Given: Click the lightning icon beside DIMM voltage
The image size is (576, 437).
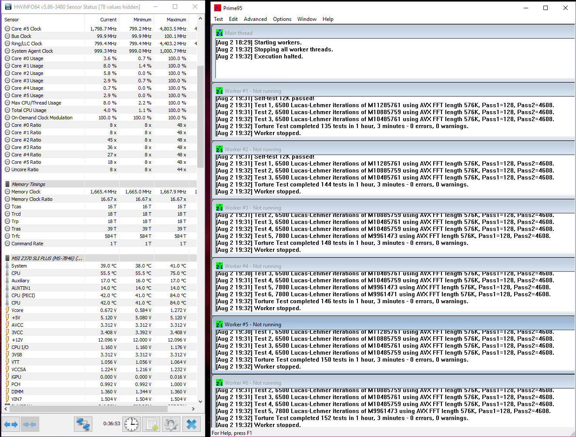Looking at the screenshot, I should point(7,392).
